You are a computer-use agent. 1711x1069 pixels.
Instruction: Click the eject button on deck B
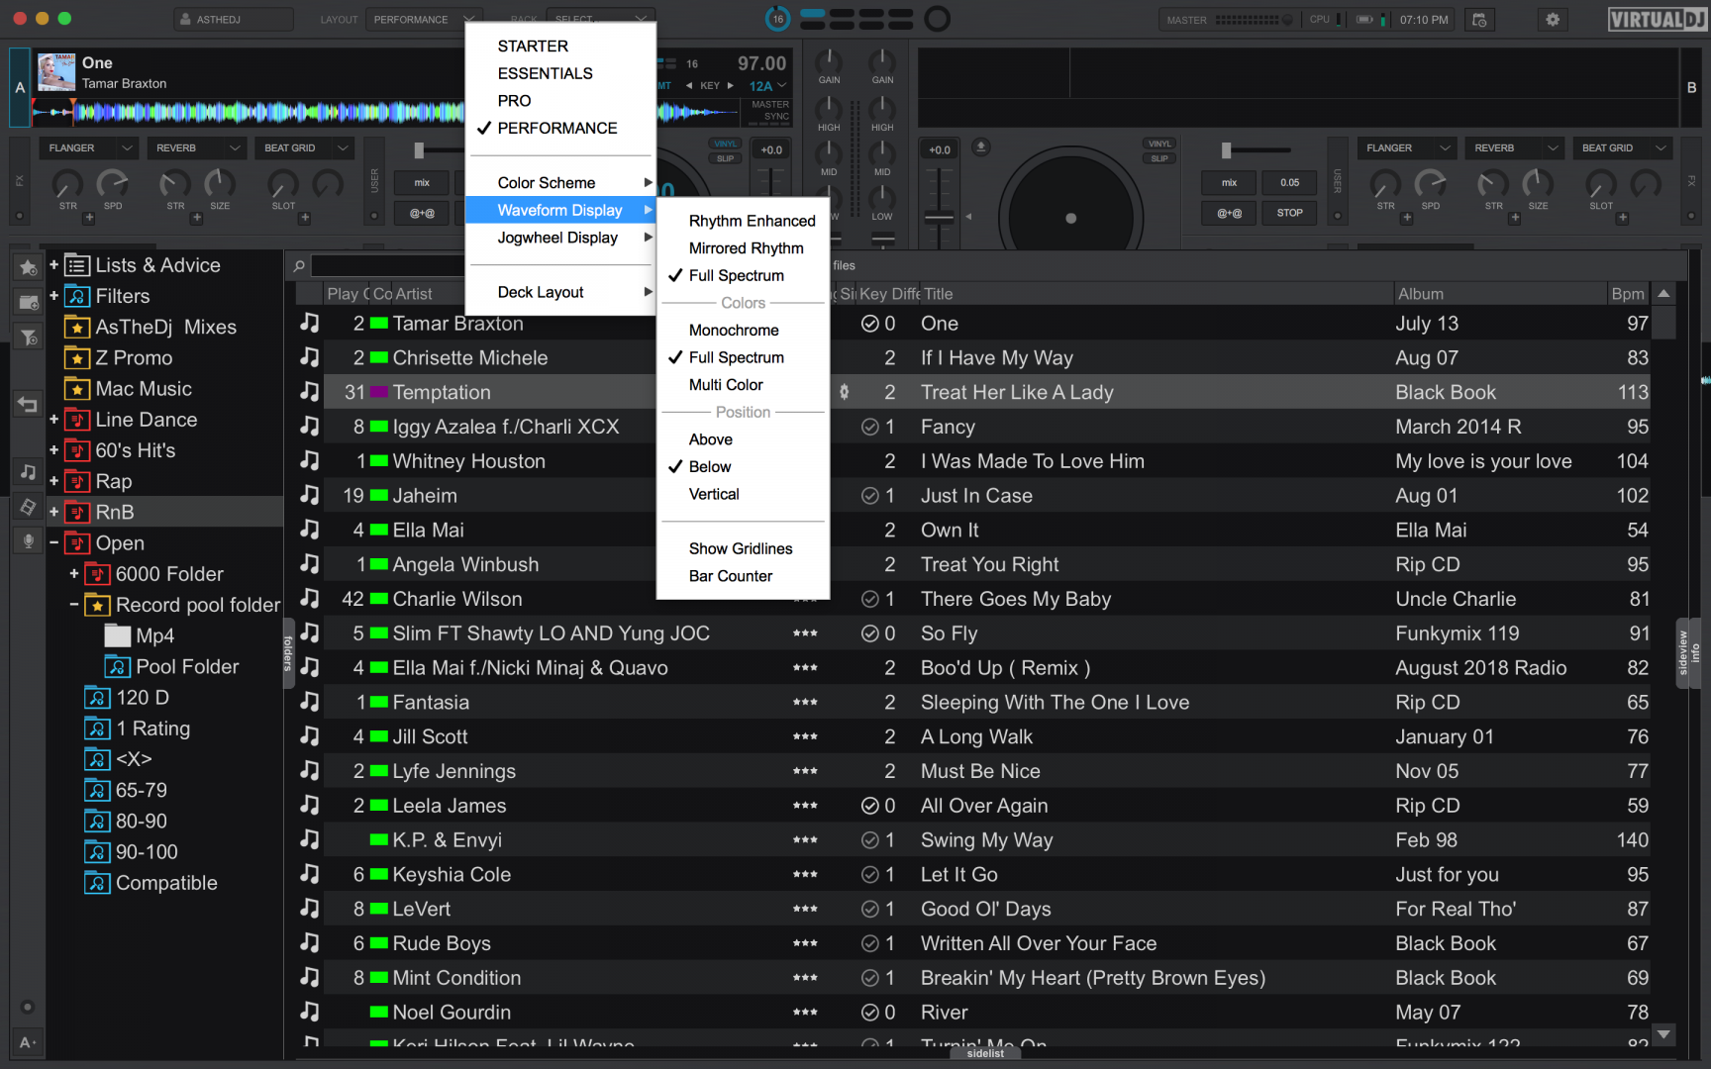coord(980,147)
